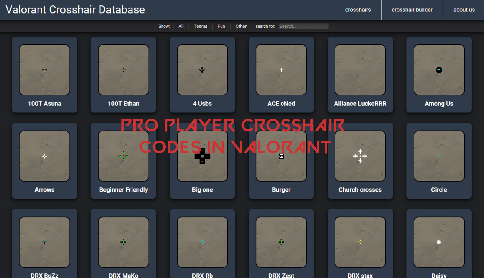Click the Circle name label
Viewport: 484px width, 278px height.
439,190
